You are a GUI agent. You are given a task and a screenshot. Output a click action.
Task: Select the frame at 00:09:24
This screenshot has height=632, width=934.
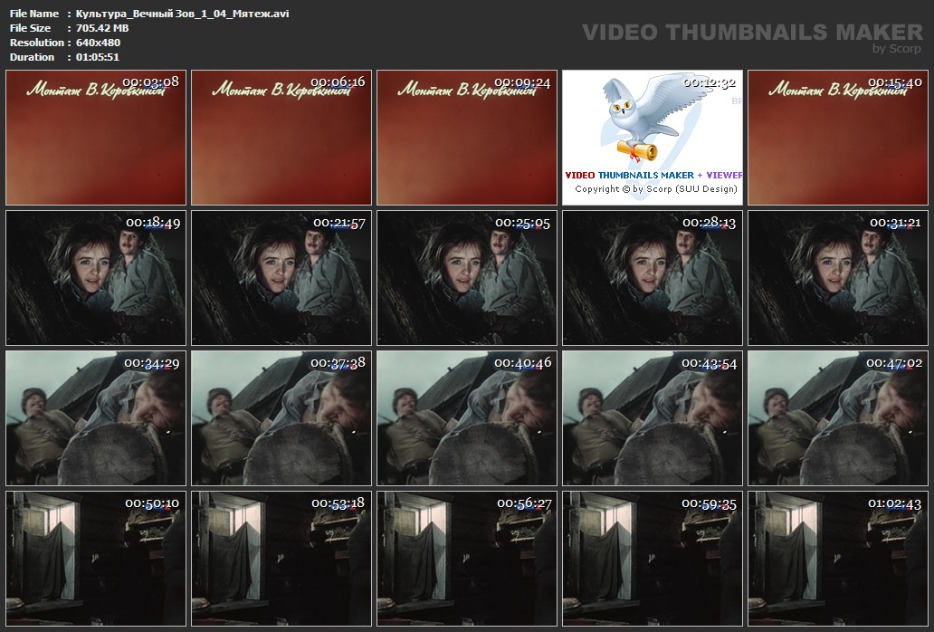coord(467,138)
